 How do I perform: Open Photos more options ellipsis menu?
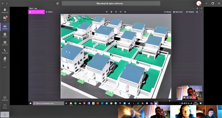point(201,12)
